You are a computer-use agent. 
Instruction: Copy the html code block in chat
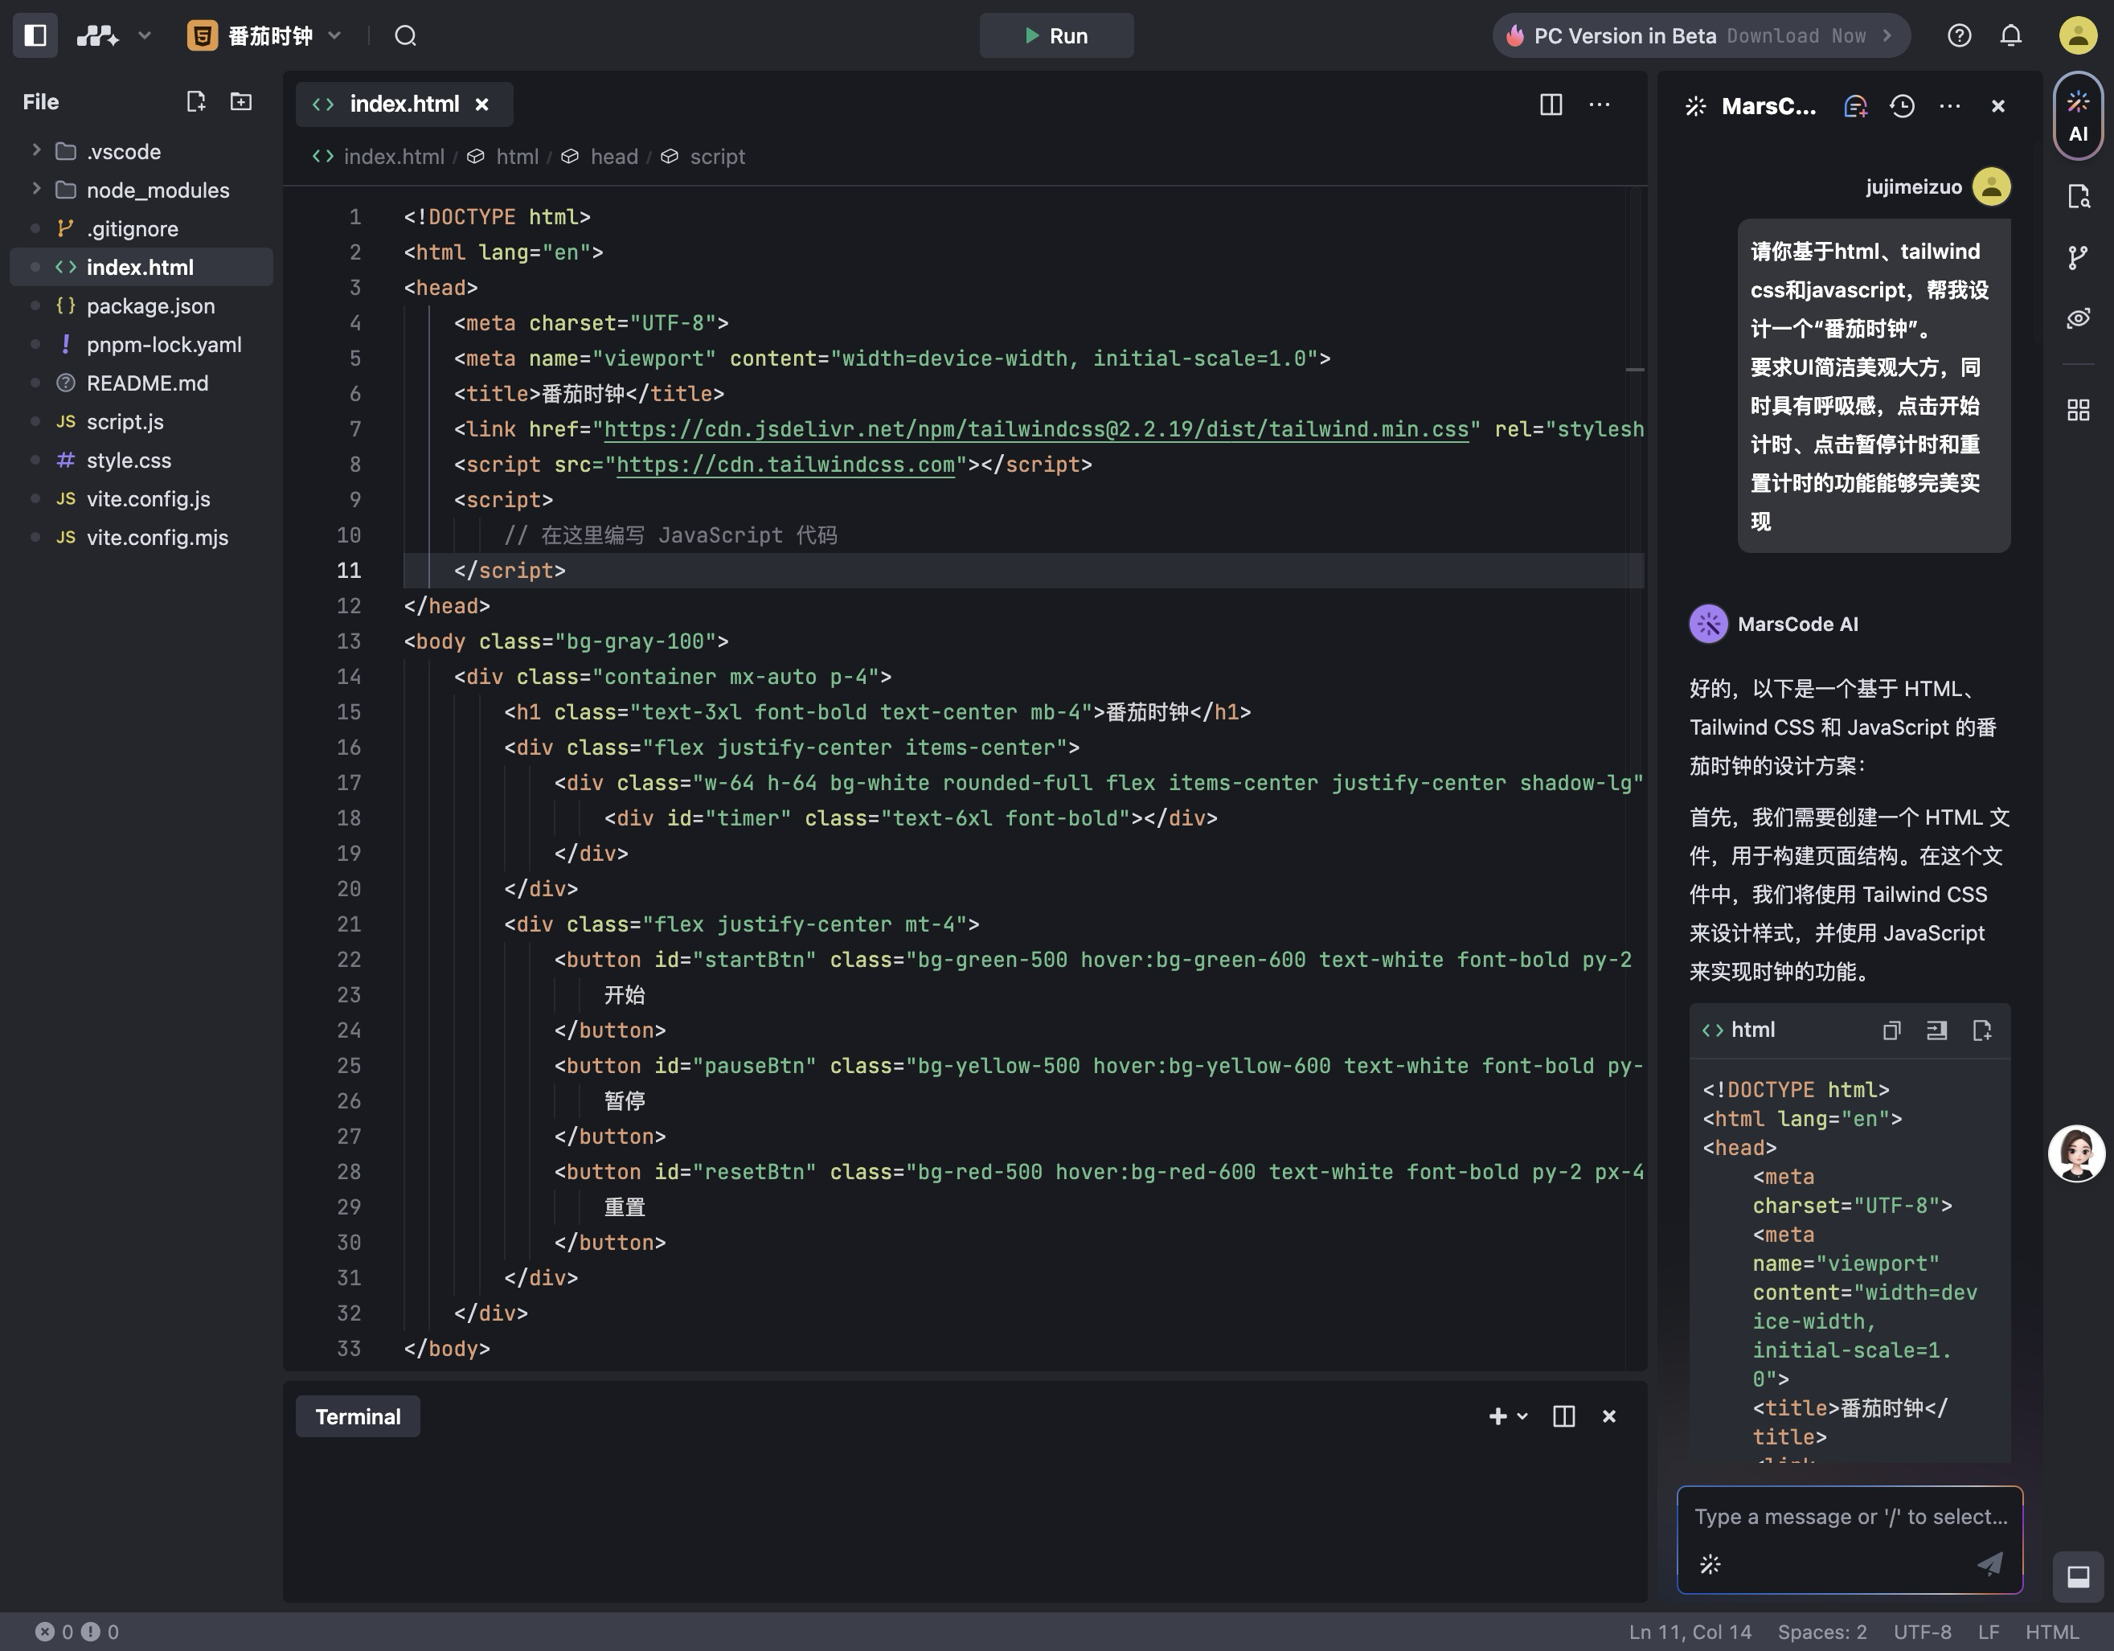tap(1891, 1030)
